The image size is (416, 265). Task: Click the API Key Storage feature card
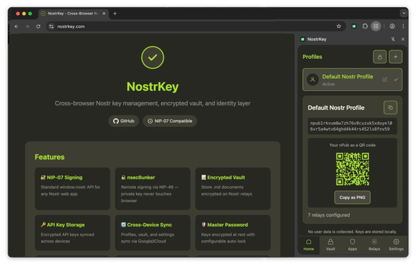coord(72,232)
